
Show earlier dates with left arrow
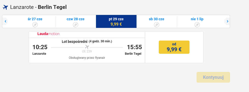(5, 21)
